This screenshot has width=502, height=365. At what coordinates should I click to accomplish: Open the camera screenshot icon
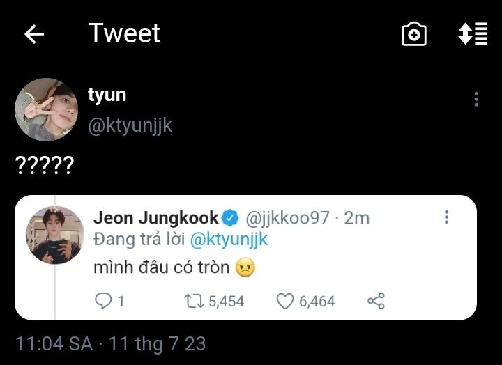click(x=414, y=35)
